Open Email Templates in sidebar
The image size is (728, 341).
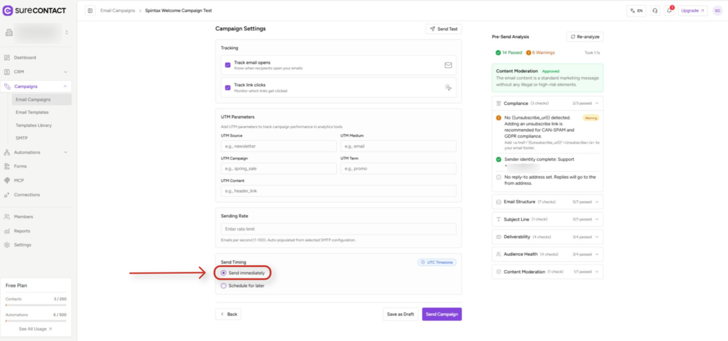(x=32, y=112)
